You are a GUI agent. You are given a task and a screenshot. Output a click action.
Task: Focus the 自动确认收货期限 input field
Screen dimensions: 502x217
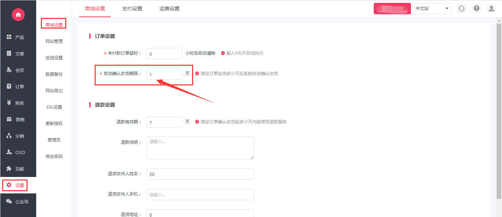pos(164,74)
